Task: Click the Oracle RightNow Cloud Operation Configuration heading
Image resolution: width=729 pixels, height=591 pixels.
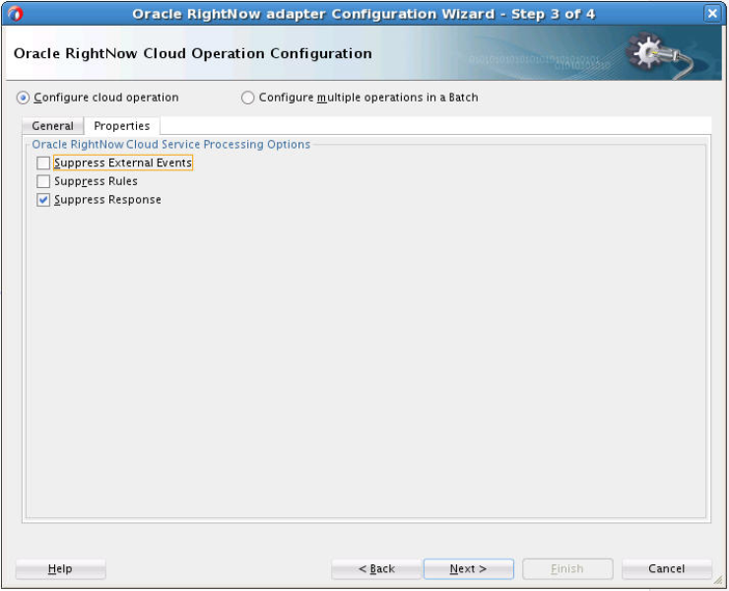Action: [193, 53]
